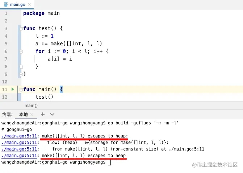Click the Go gopher file icon

[6, 4]
